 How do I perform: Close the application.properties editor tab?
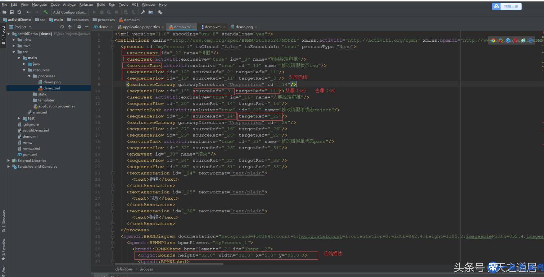[x=163, y=27]
